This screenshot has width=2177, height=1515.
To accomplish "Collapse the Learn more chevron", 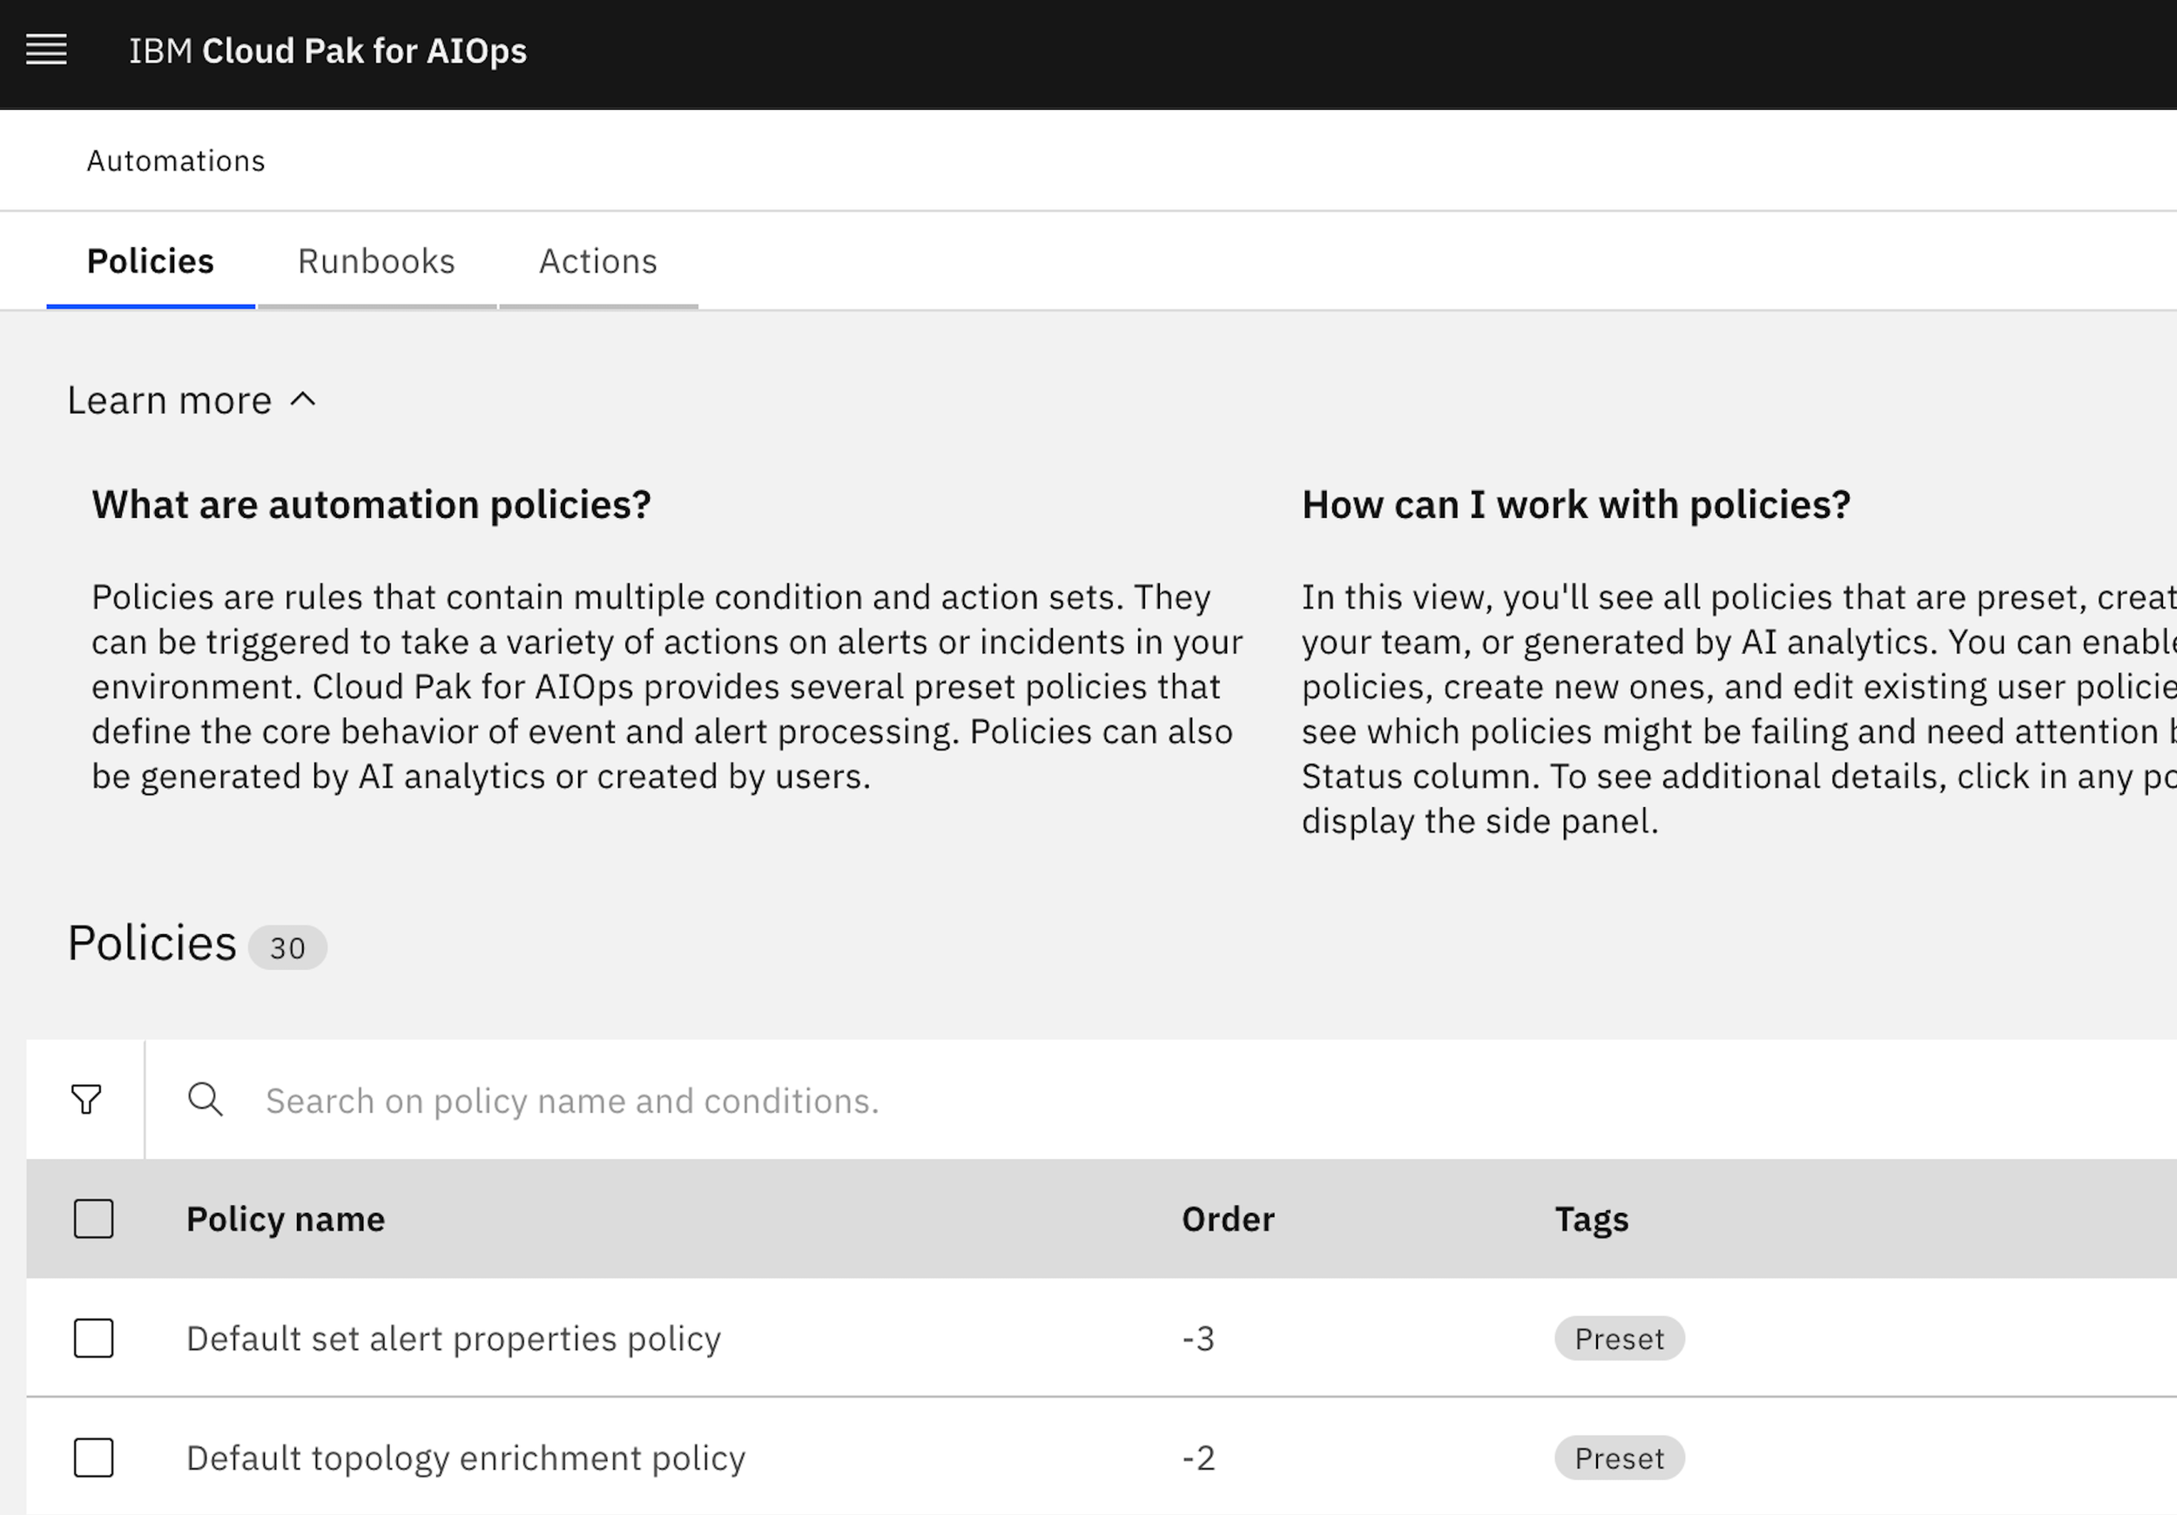I will (x=302, y=400).
